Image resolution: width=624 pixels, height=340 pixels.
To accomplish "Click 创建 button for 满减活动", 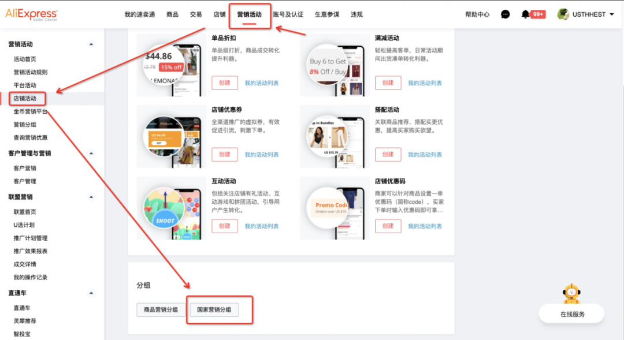I will point(388,83).
